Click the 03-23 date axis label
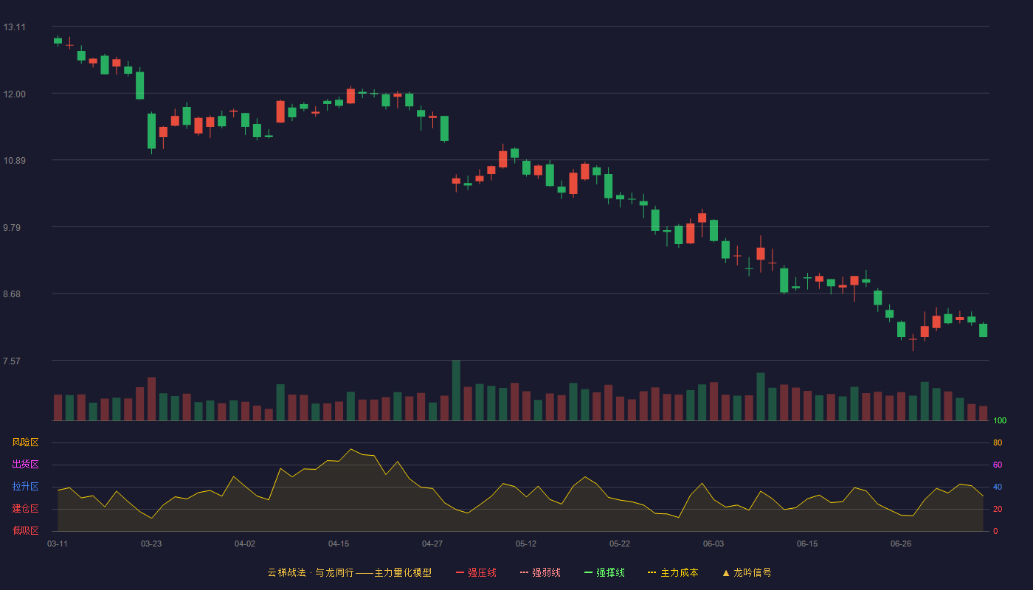1033x590 pixels. (x=151, y=544)
